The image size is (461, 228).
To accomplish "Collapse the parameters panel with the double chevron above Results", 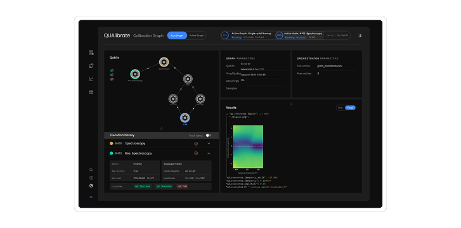I will (291, 104).
